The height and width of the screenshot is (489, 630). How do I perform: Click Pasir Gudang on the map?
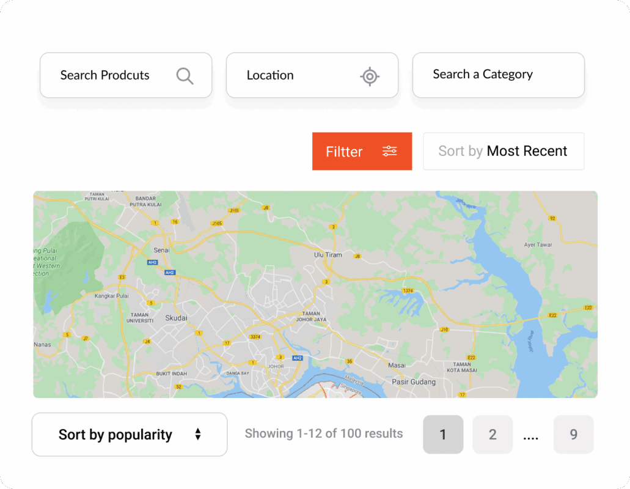tap(414, 382)
